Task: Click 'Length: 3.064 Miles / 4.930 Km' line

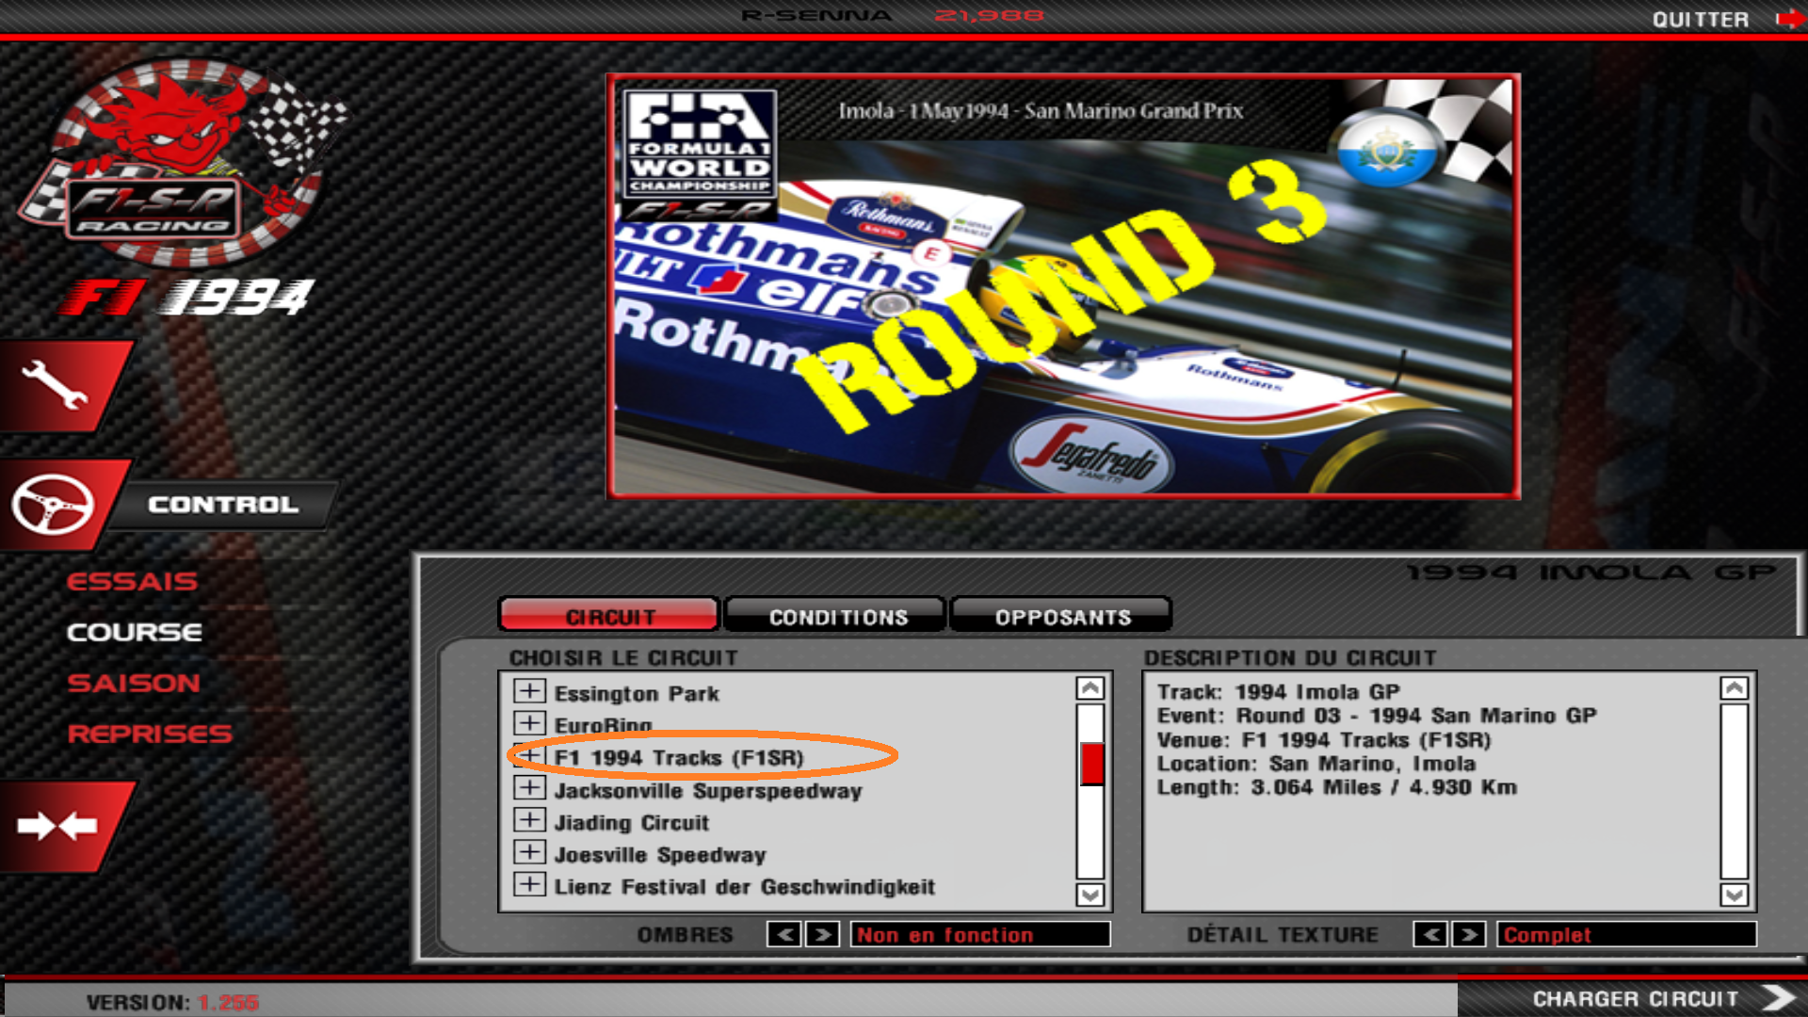Action: pos(1337,787)
